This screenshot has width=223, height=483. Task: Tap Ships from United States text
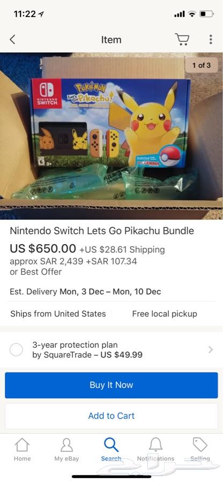(58, 314)
